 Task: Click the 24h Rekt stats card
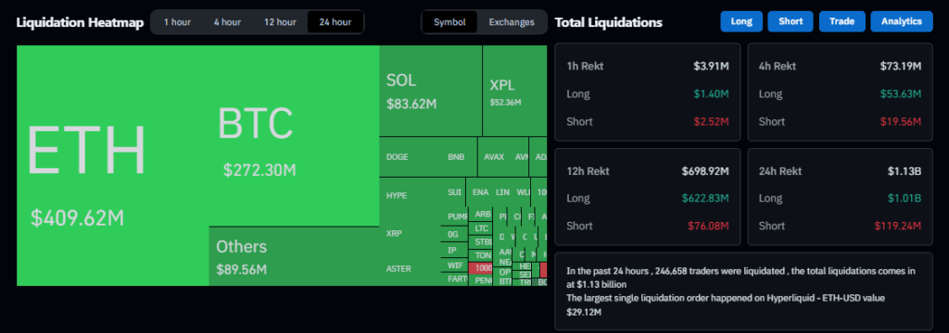pos(840,196)
